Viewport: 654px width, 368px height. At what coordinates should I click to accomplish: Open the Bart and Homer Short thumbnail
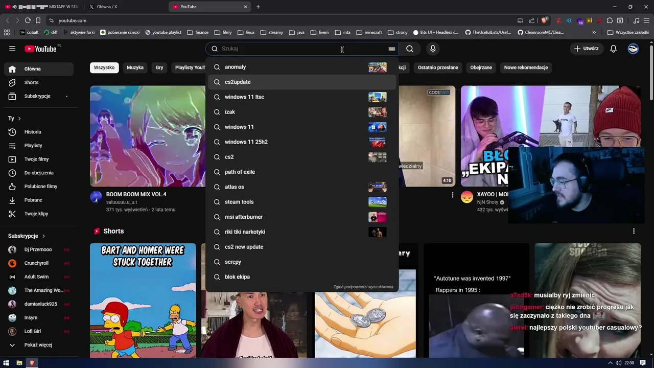pos(143,301)
